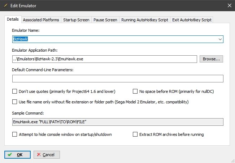Screen dimensions: 235x163
Task: Open the Exit AutoHotkey Script tab
Action: [x=192, y=20]
